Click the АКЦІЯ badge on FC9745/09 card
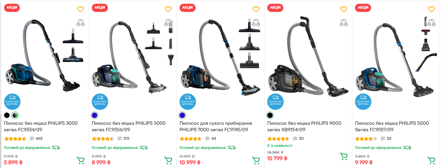This screenshot has width=441, height=168. click(x=187, y=7)
